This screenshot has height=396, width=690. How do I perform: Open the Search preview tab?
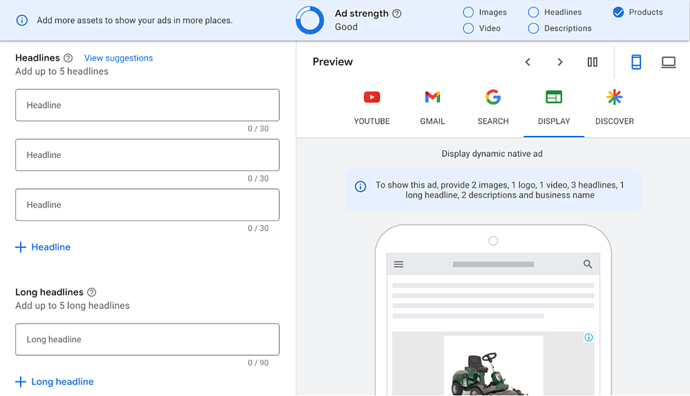[493, 108]
